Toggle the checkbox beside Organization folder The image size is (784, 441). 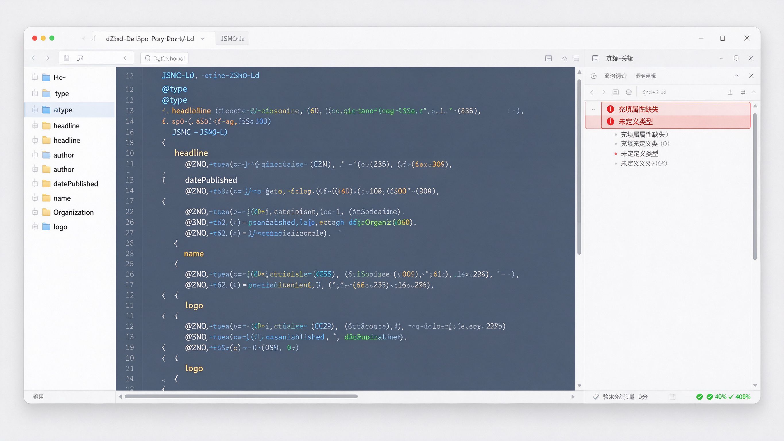pos(35,212)
